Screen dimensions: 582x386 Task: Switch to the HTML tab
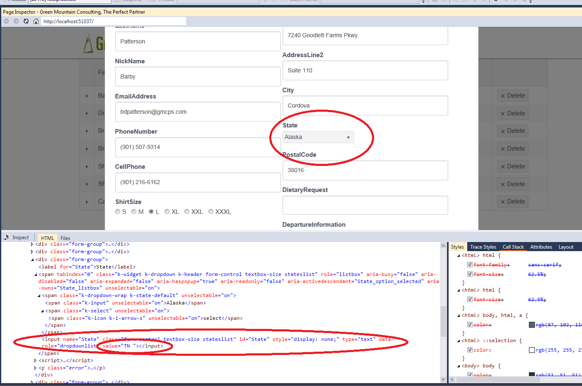[x=48, y=238]
